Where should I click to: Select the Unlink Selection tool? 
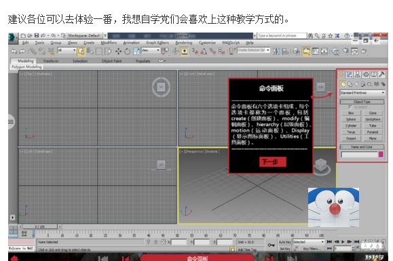tap(42, 52)
